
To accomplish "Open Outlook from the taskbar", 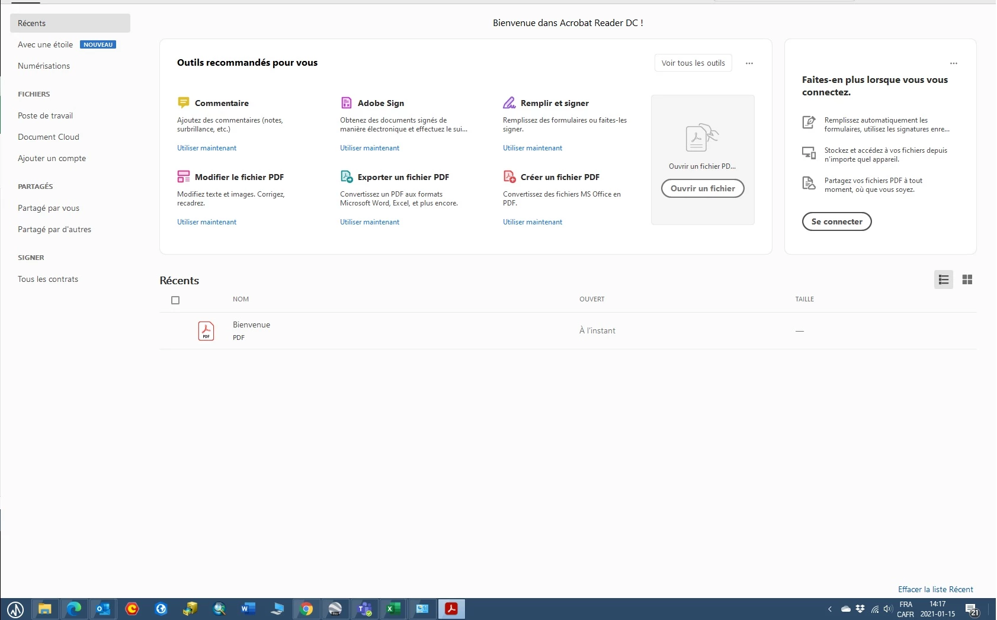I will (103, 609).
